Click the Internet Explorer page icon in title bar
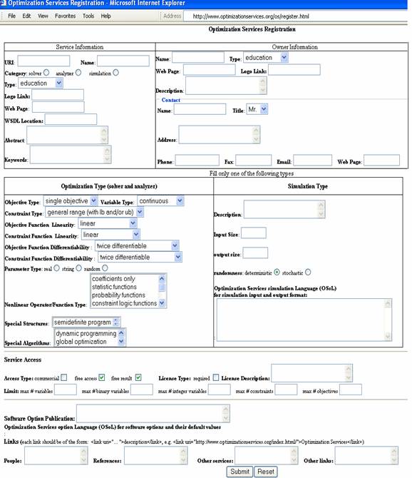 pyautogui.click(x=4, y=3)
